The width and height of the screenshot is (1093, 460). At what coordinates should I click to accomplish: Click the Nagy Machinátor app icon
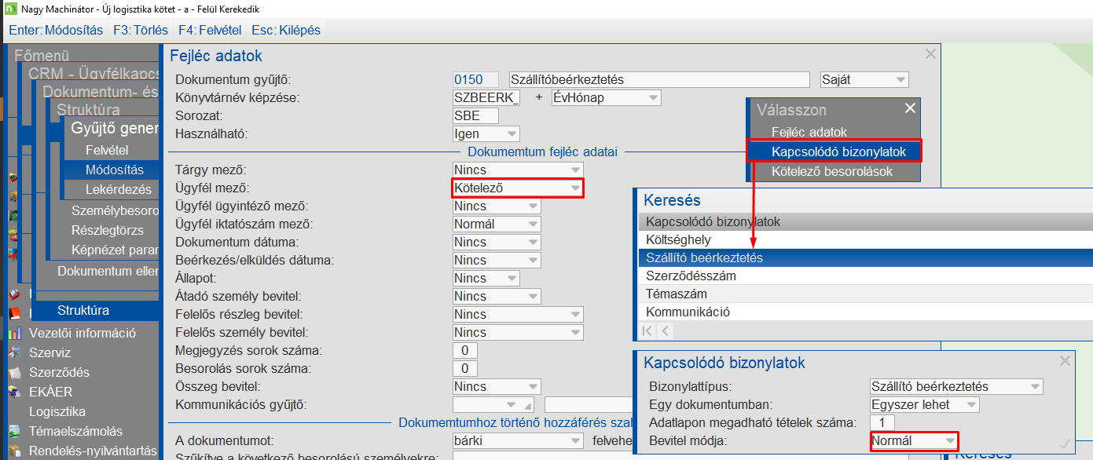coord(10,9)
